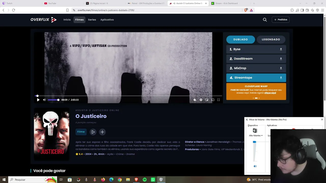Image resolution: width=326 pixels, height=183 pixels.
Task: Mute the Alto-falantes device in Volume Mixer
Action: [255, 166]
